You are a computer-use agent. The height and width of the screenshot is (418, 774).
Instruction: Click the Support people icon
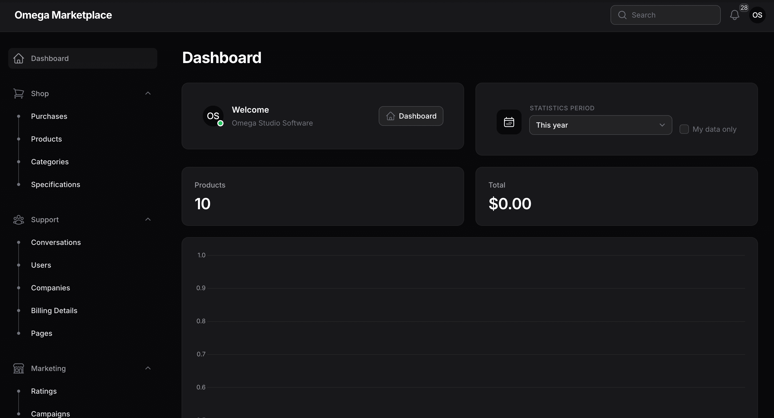coord(19,219)
